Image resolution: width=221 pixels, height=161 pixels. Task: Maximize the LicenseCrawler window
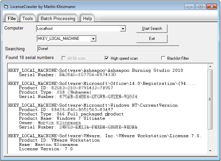tap(200, 7)
